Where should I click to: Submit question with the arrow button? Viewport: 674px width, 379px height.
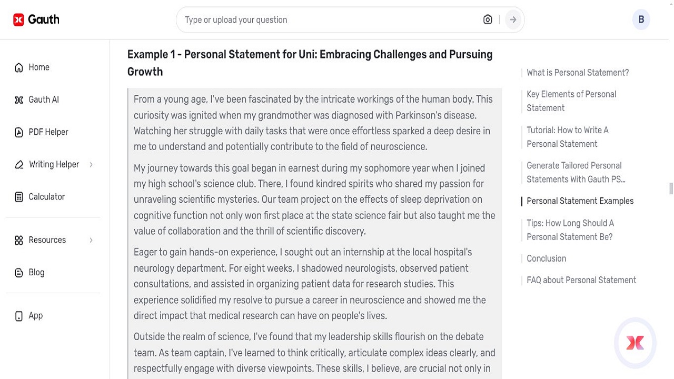pos(512,19)
